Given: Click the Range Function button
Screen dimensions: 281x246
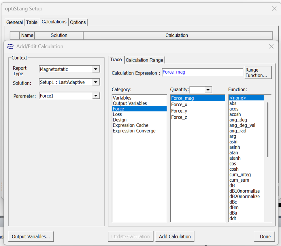Looking at the screenshot, I should pos(258,73).
